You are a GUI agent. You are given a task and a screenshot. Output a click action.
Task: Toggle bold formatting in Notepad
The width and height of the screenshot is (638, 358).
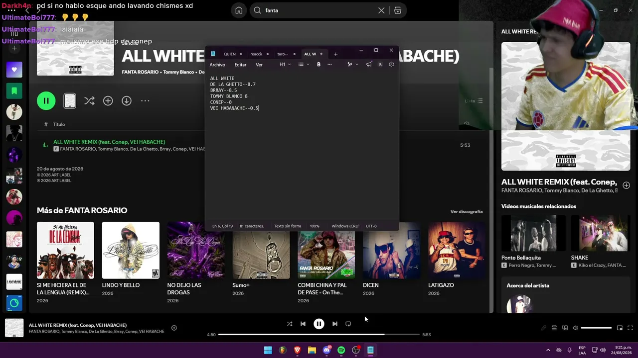pos(319,65)
